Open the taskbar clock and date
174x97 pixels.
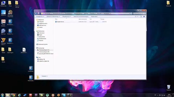coord(169,95)
